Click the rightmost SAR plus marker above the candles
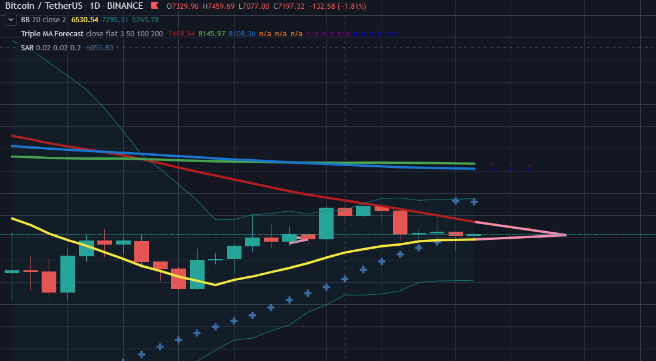This screenshot has height=361, width=656. point(474,202)
